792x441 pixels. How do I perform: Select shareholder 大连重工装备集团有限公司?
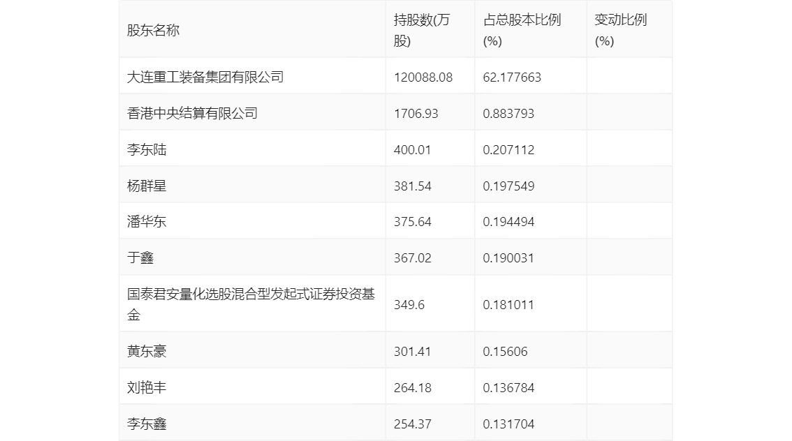point(205,77)
